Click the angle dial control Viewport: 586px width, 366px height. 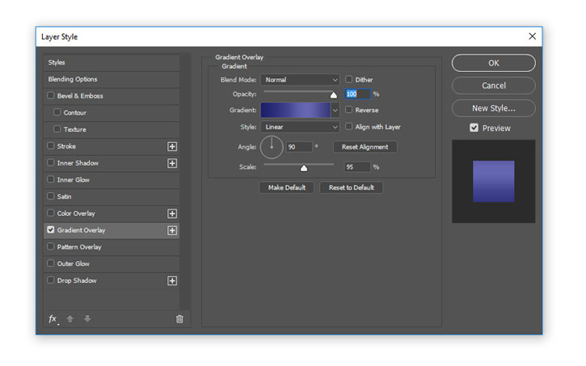[x=272, y=147]
